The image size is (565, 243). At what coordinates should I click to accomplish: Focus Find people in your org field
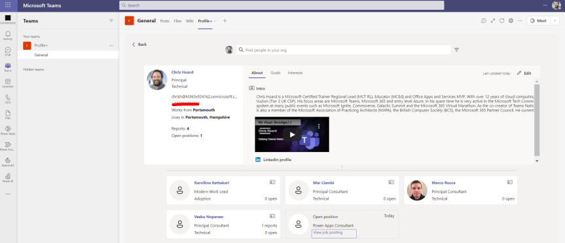[x=344, y=50]
